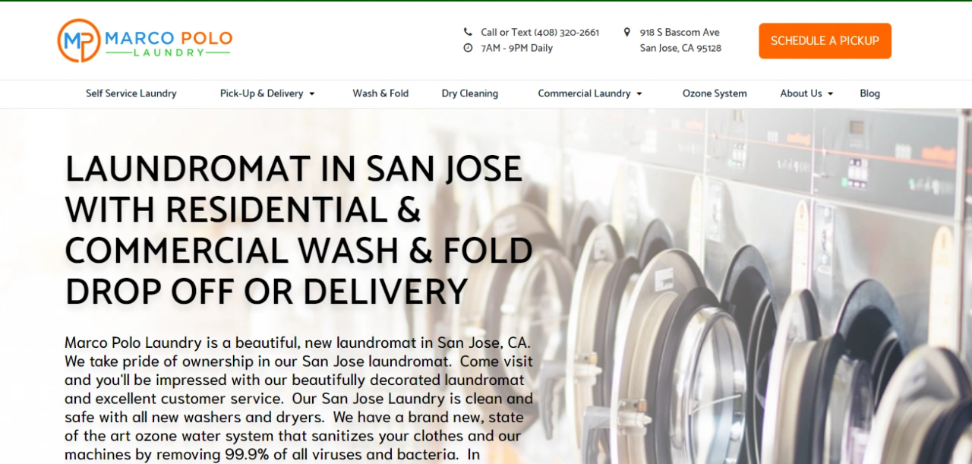Image resolution: width=972 pixels, height=464 pixels.
Task: Open the About Us dropdown arrow
Action: pyautogui.click(x=831, y=94)
